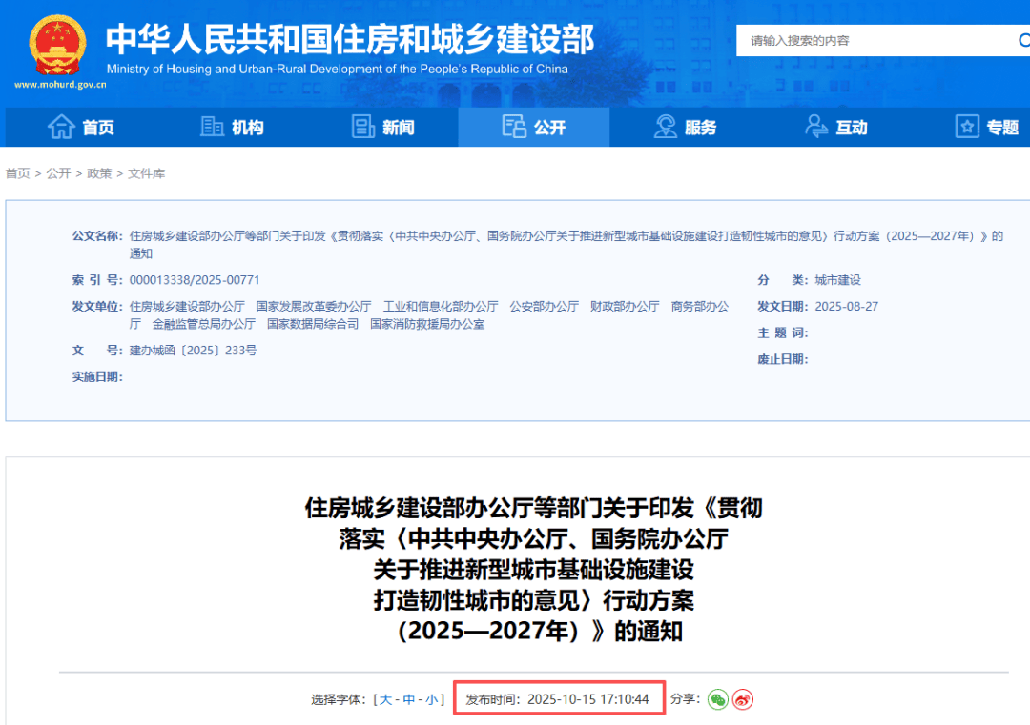
Task: Select small font size 小
Action: tap(431, 699)
